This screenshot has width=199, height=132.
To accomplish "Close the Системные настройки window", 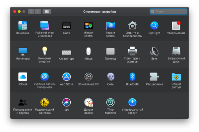I will point(15,12).
